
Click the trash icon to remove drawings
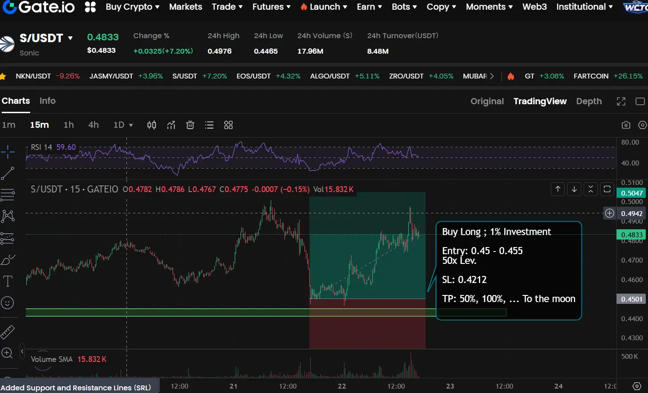190,125
